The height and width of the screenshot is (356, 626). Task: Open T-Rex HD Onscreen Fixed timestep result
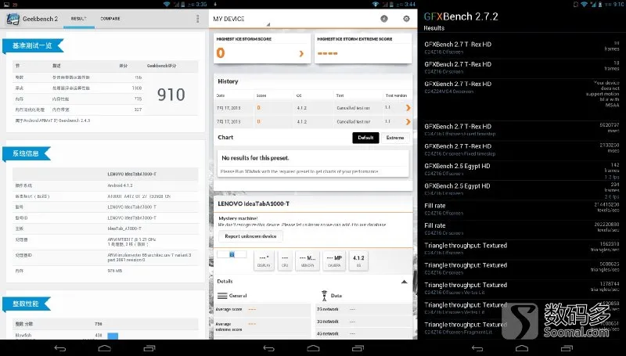[x=522, y=150]
